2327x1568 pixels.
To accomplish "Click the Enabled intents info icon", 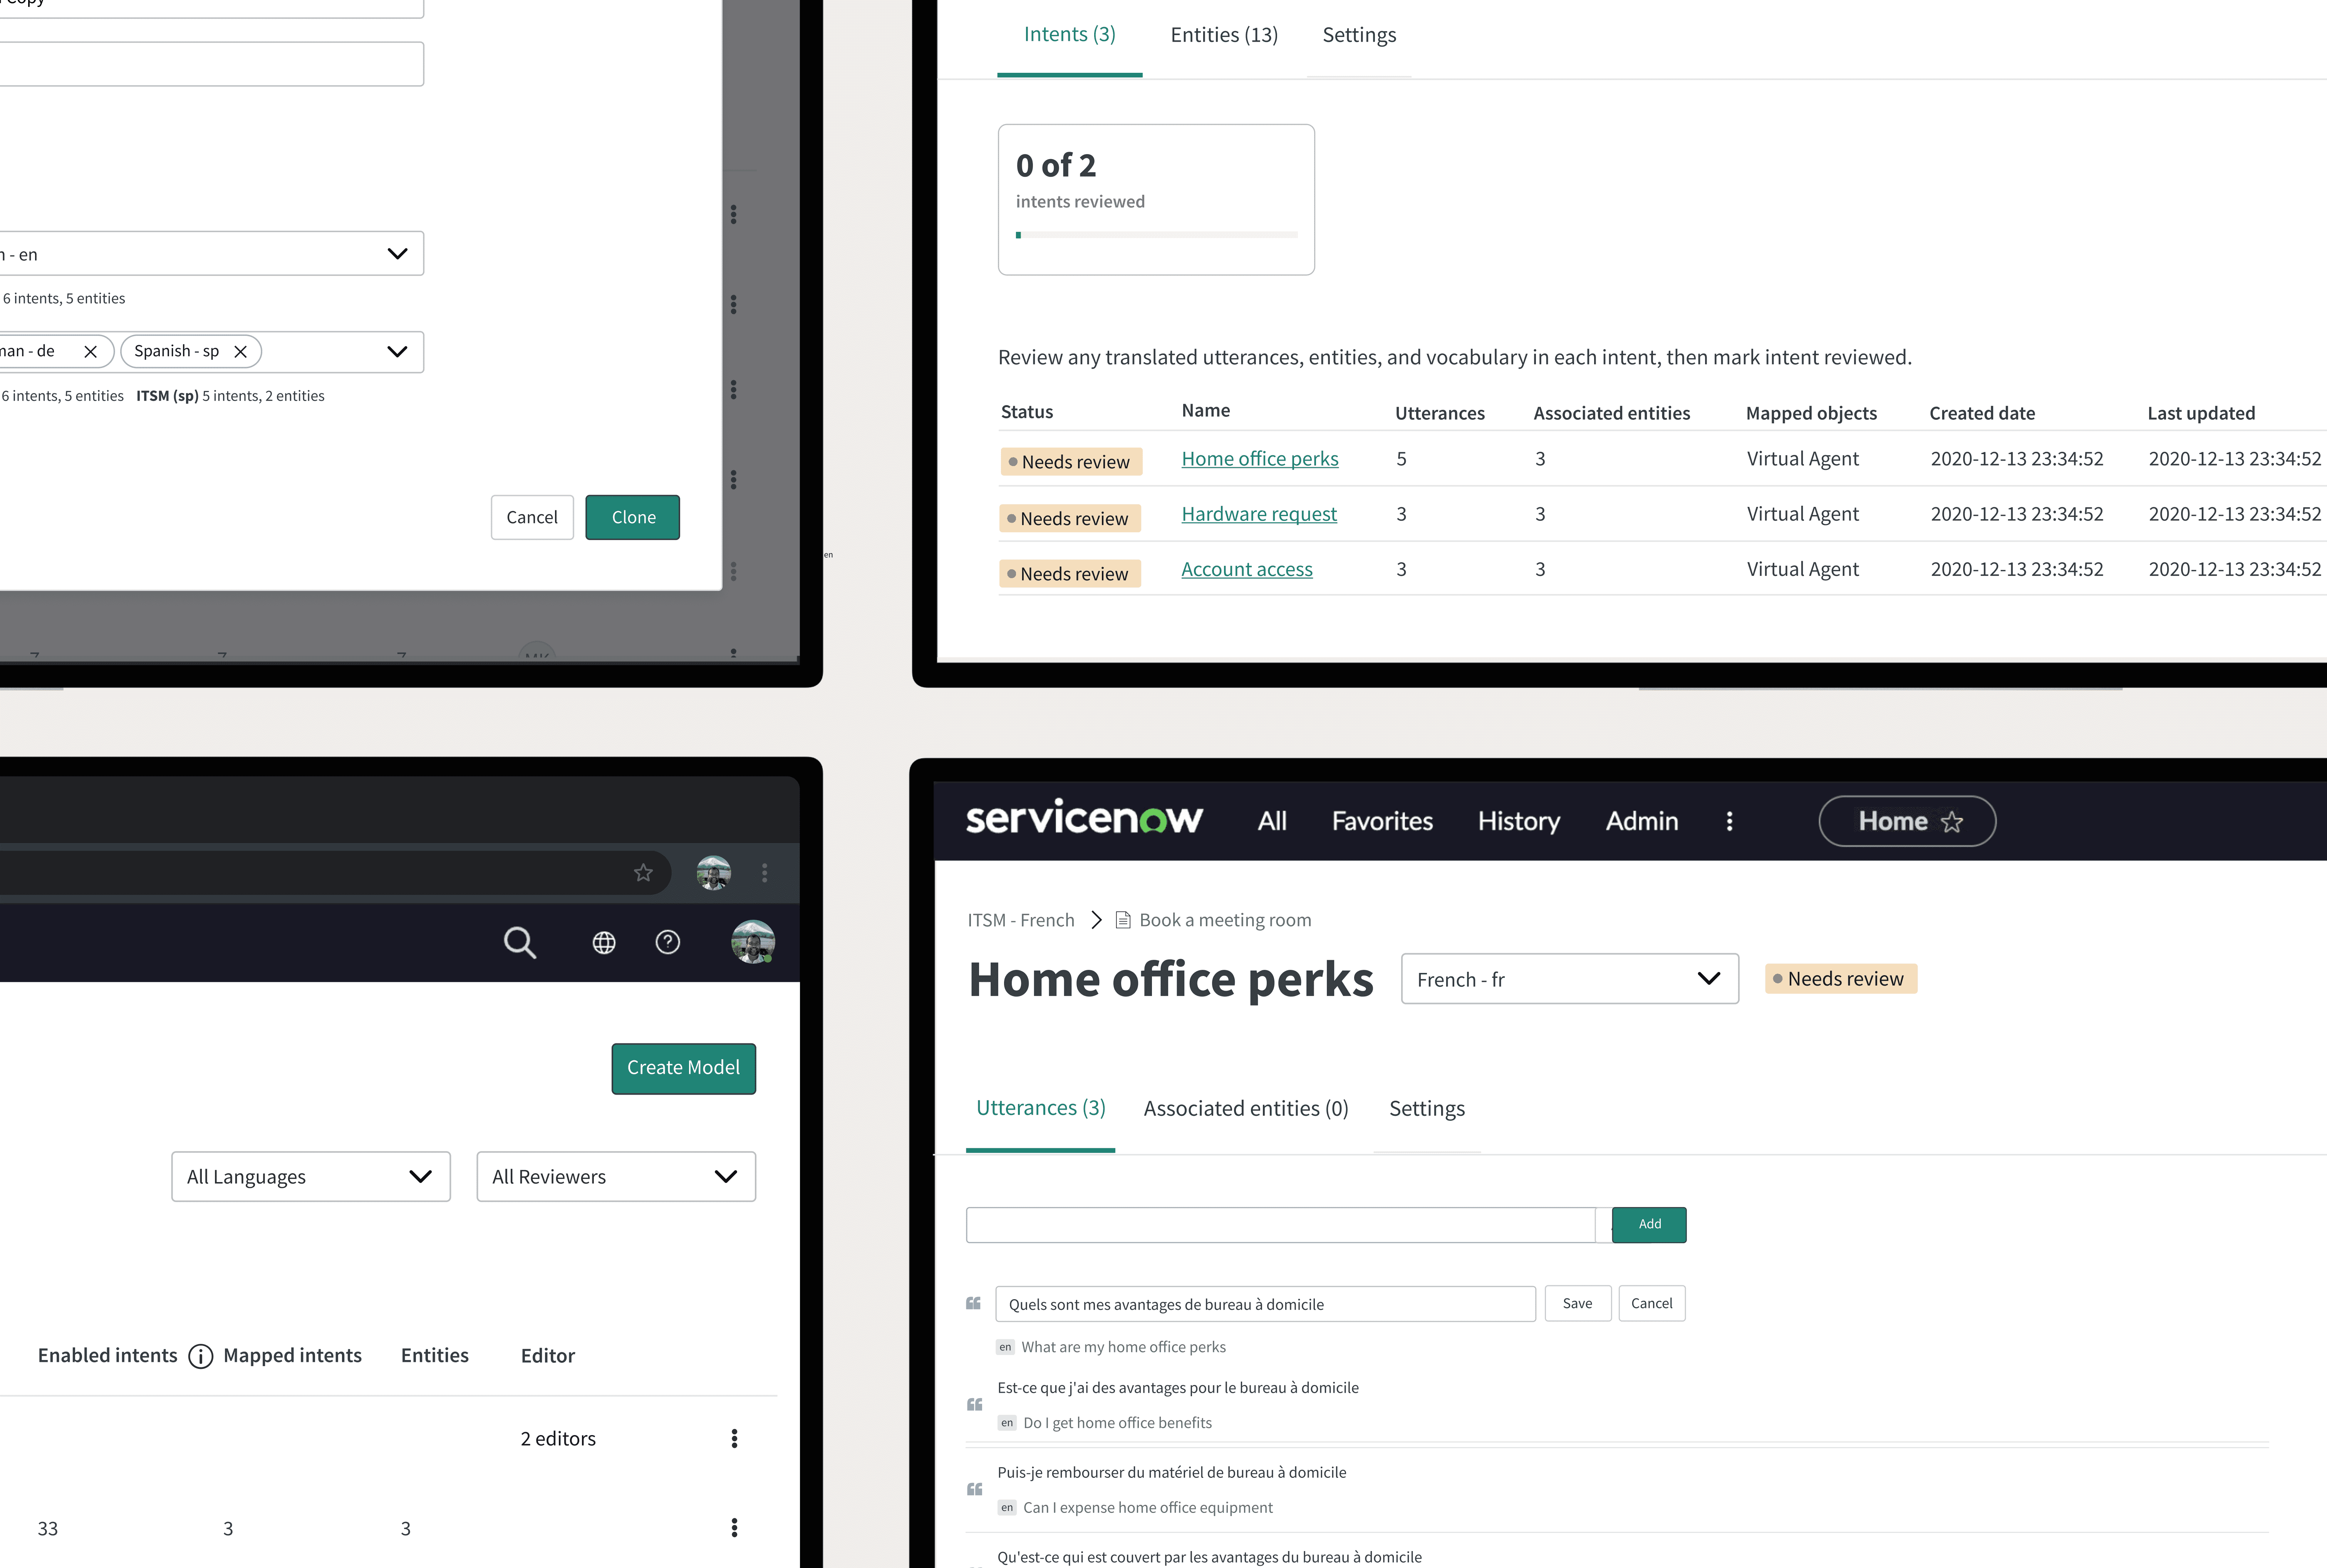I will coord(200,1356).
